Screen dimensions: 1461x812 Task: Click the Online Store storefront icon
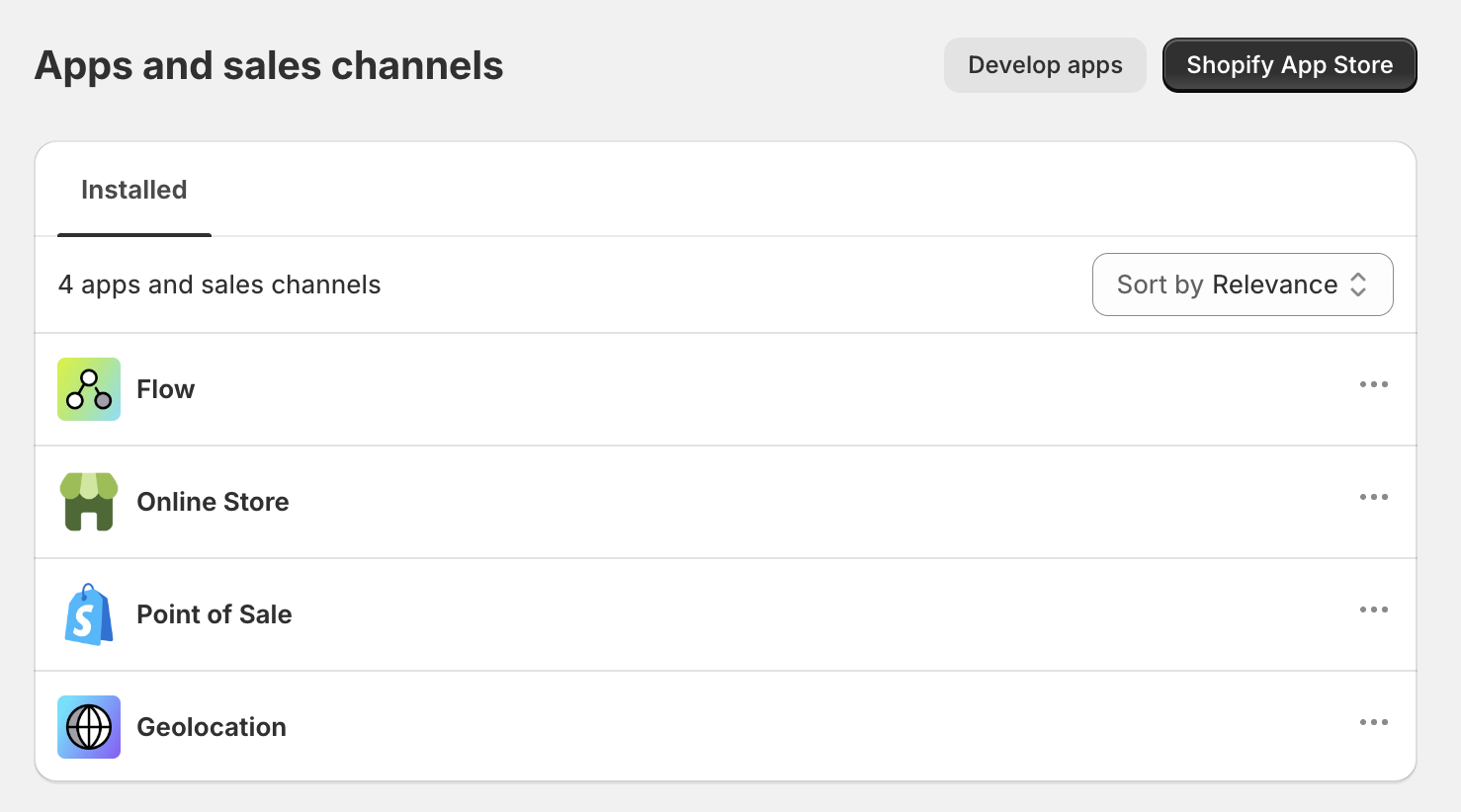point(88,501)
